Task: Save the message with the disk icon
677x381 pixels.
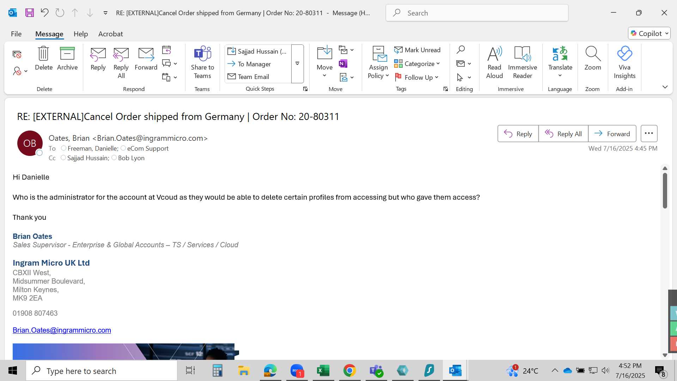Action: (x=30, y=13)
